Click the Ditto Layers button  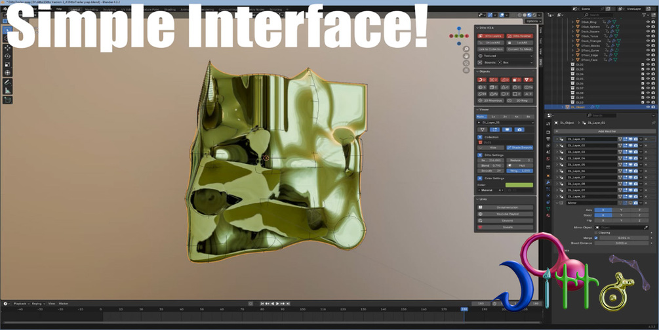[x=490, y=36]
